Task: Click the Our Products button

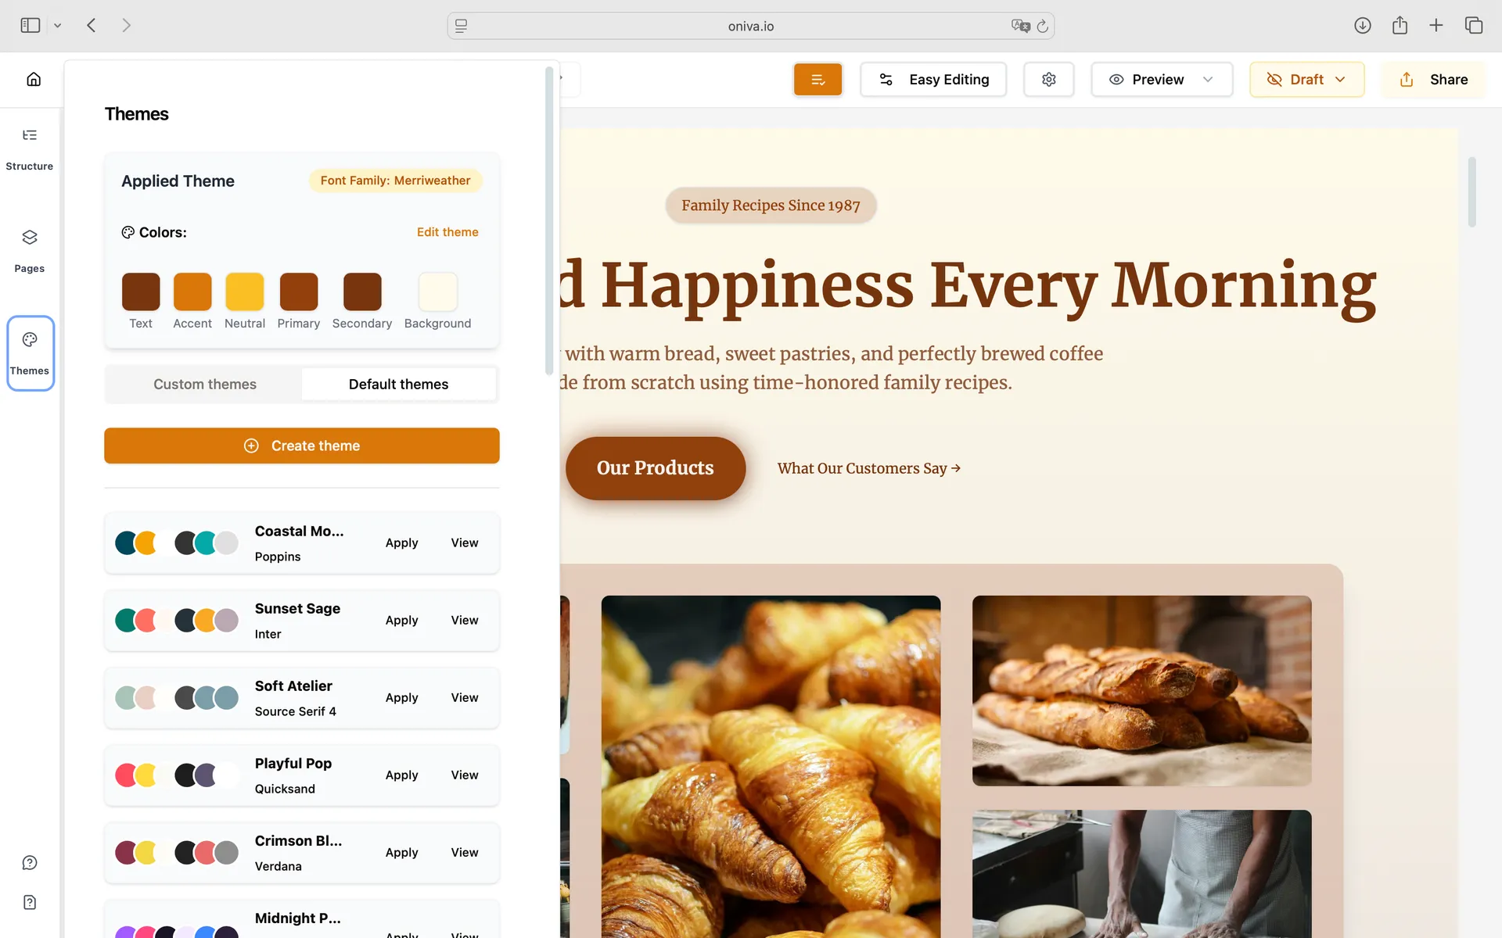Action: click(x=656, y=468)
